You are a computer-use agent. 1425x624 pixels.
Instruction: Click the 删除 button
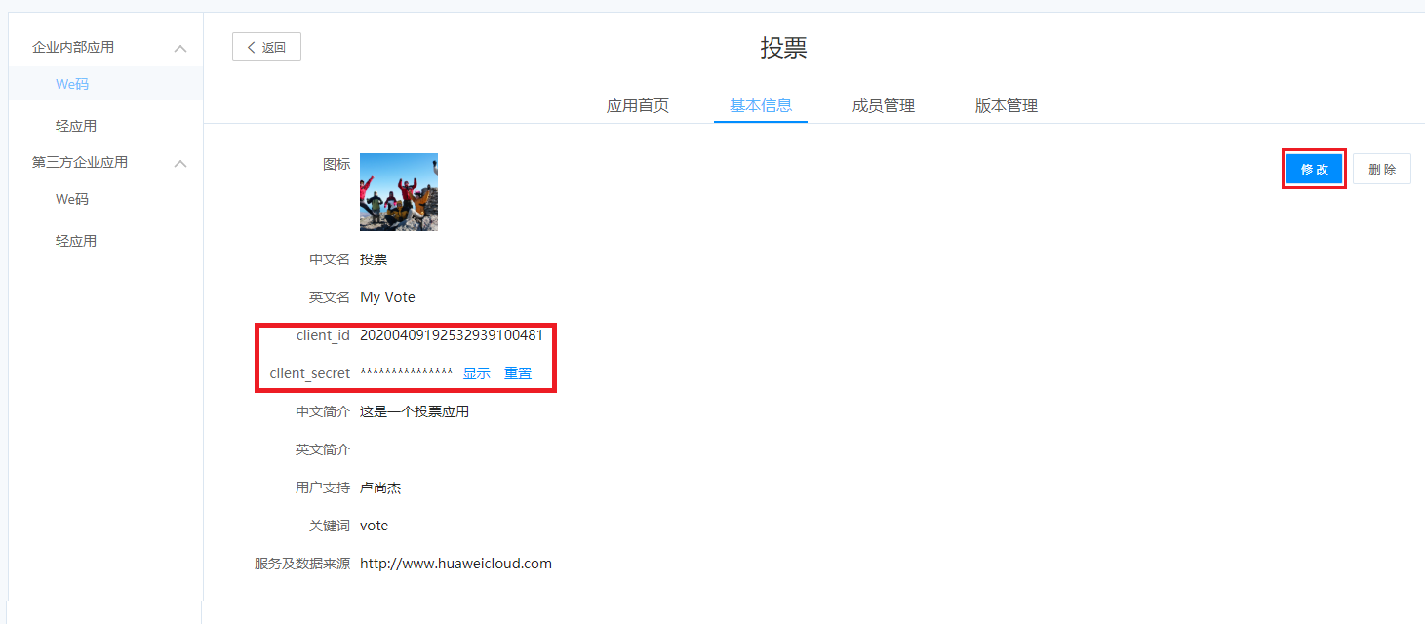[1382, 169]
